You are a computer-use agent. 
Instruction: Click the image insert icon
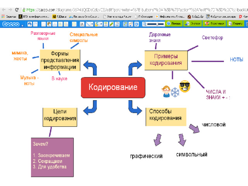(x=97, y=24)
